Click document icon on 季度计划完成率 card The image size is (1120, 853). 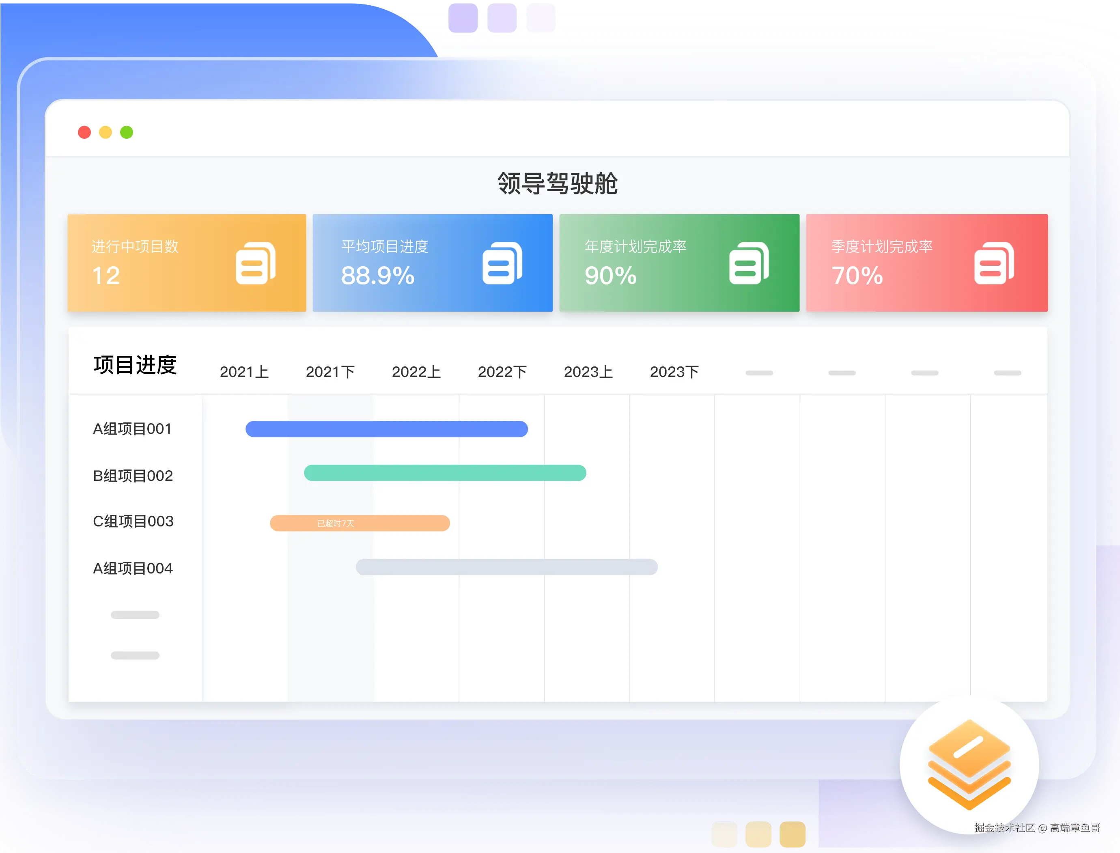(x=993, y=263)
